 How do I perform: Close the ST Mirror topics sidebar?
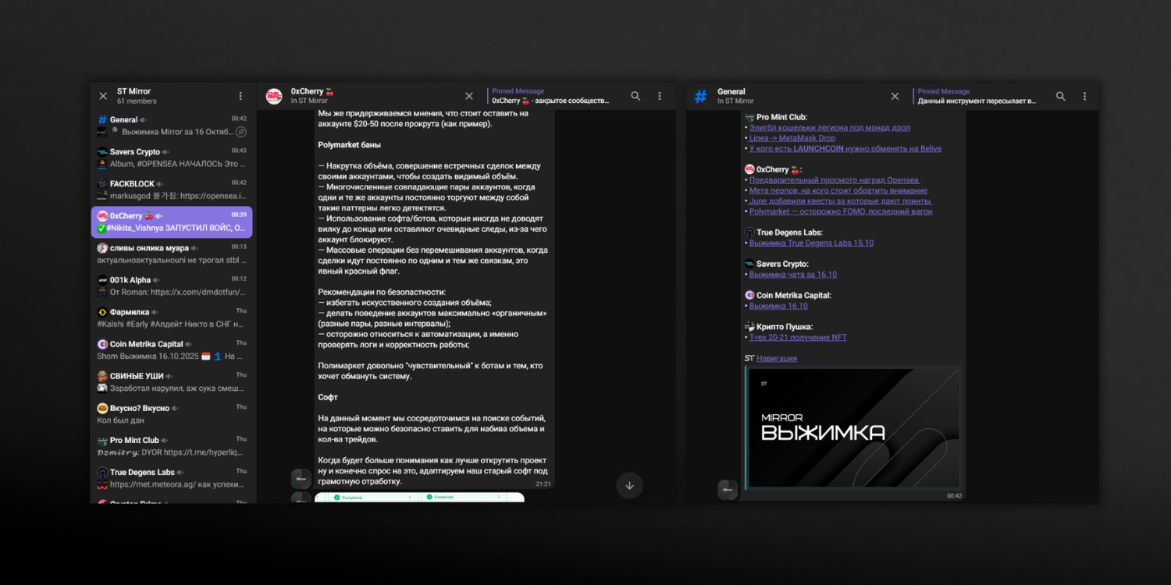pyautogui.click(x=103, y=96)
